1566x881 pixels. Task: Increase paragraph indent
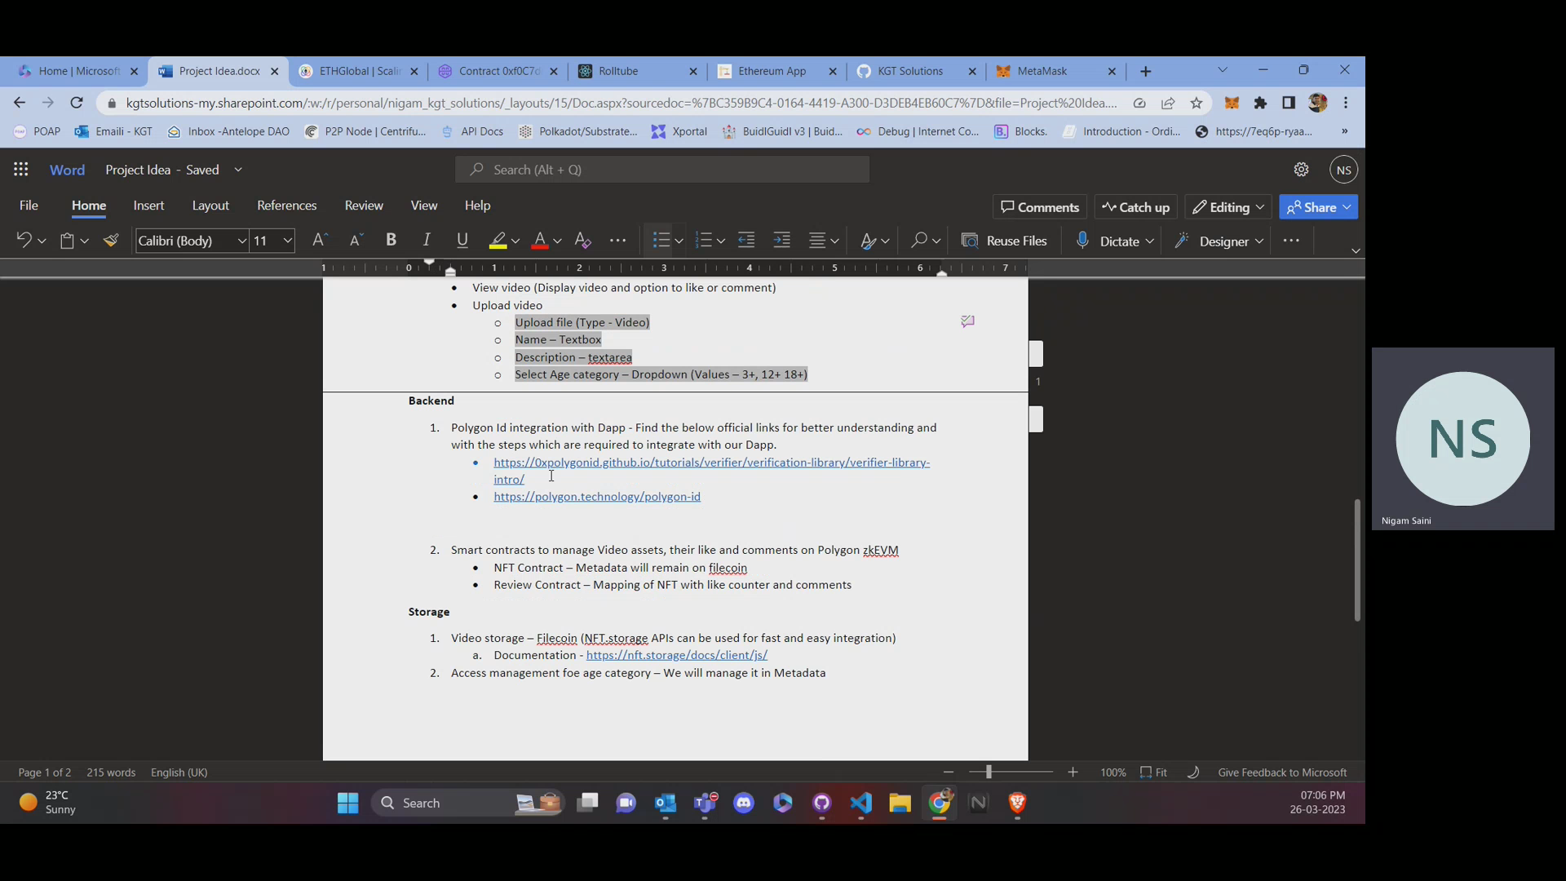point(782,241)
